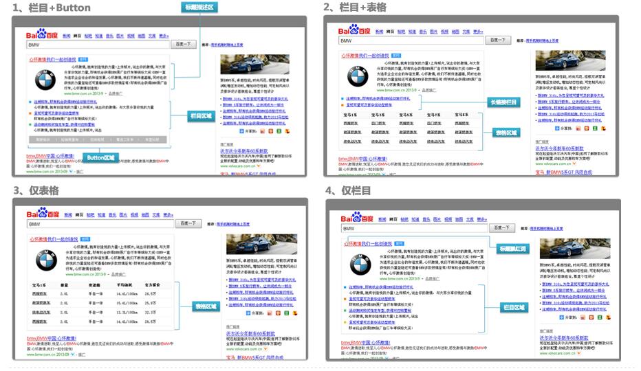Open BMW roundel logo in 仅栏目 panel
The height and width of the screenshot is (371, 641).
[x=360, y=265]
